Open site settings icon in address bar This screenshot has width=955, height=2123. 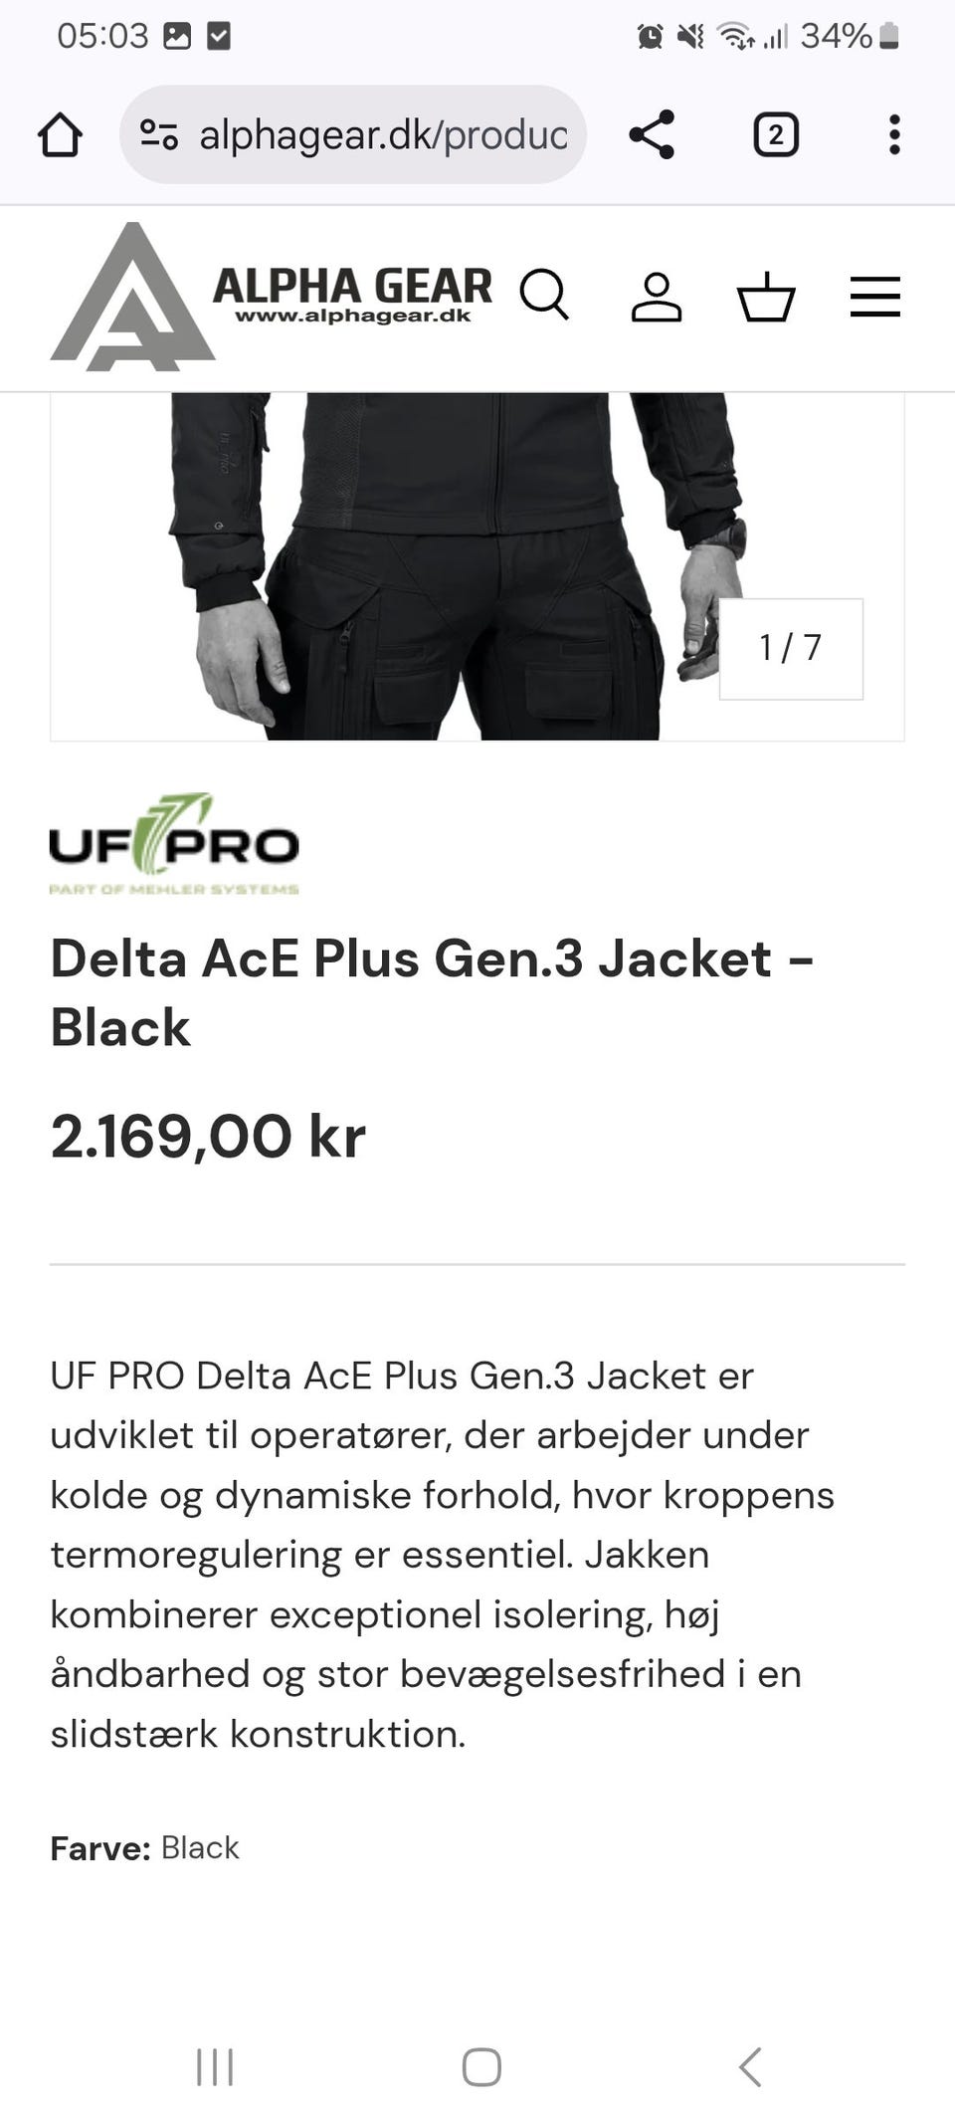[x=158, y=134]
